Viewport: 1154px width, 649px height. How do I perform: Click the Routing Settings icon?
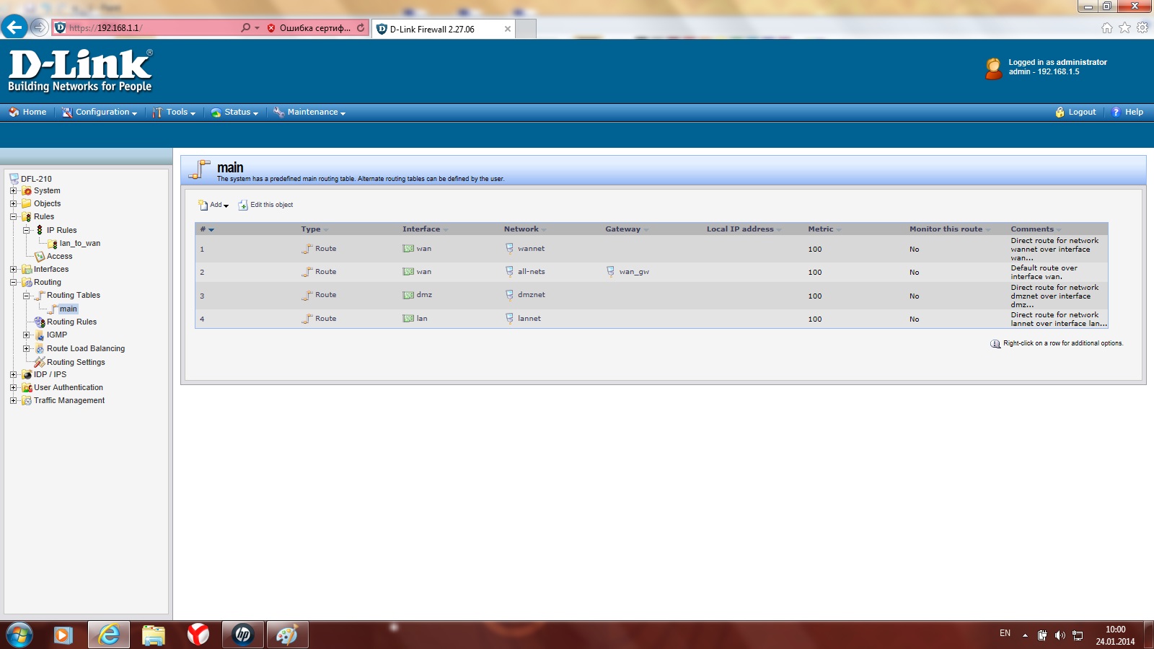click(40, 362)
